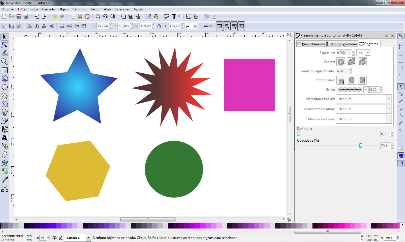Select the Gradient tool
Viewport: 405px width, 242px height.
pyautogui.click(x=5, y=171)
